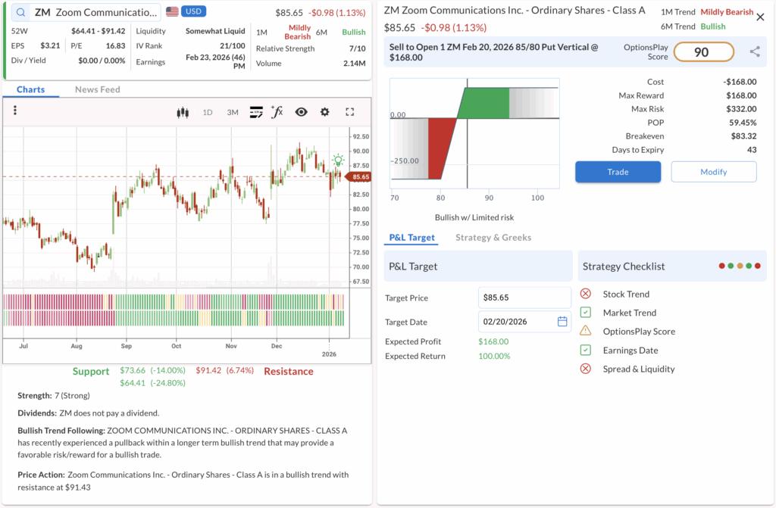Open the chart three-dot options menu
Screen dimensions: 776x508
tap(14, 111)
